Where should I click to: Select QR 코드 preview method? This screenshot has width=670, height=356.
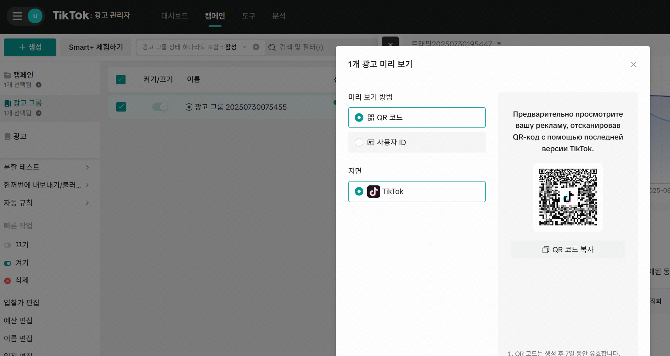point(417,117)
